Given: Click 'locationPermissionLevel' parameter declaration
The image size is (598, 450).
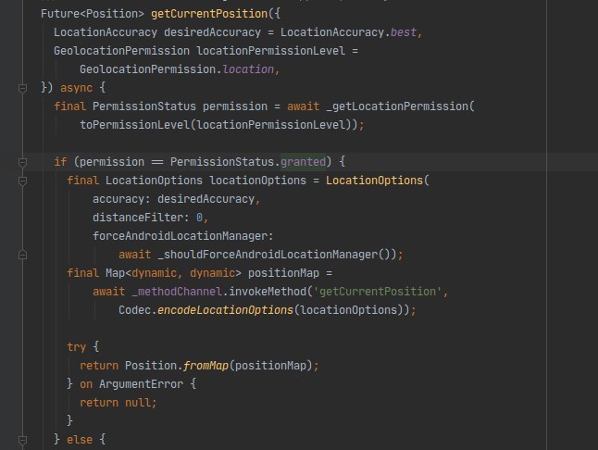Looking at the screenshot, I should [x=271, y=51].
